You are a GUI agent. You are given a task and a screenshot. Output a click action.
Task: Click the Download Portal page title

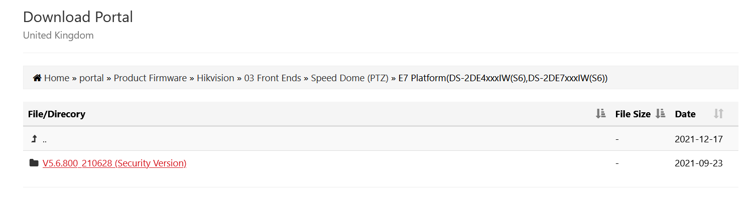(x=78, y=17)
